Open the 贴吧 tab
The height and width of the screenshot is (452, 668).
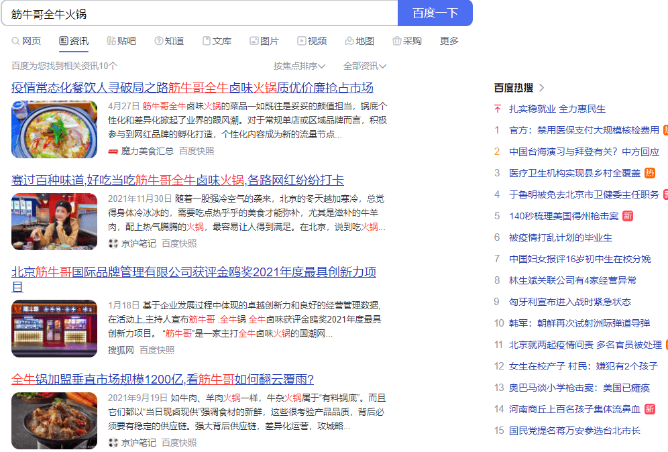point(127,41)
